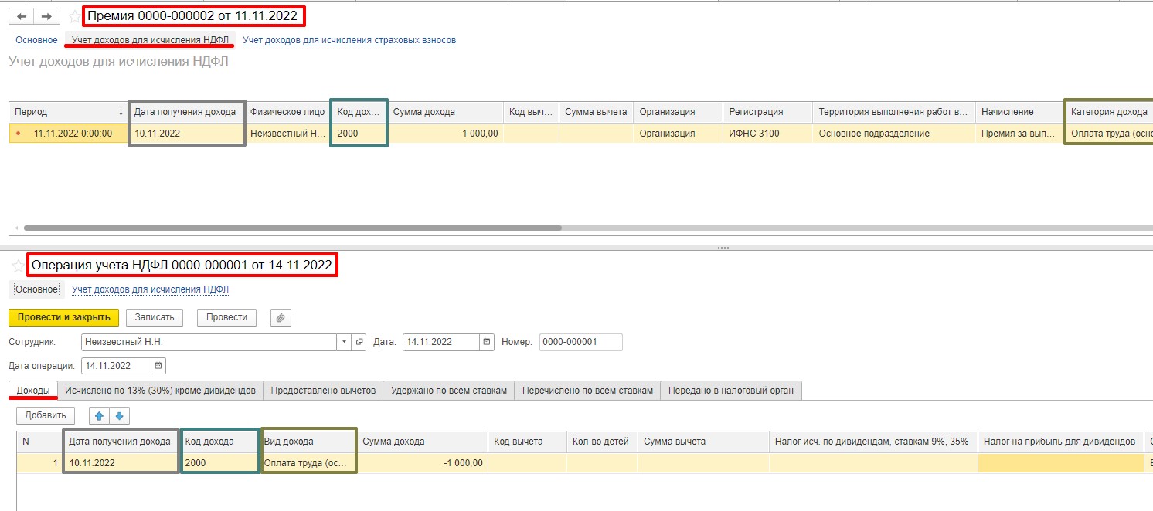Click Сумма вычета header in lower table
This screenshot has width=1153, height=511.
(702, 442)
